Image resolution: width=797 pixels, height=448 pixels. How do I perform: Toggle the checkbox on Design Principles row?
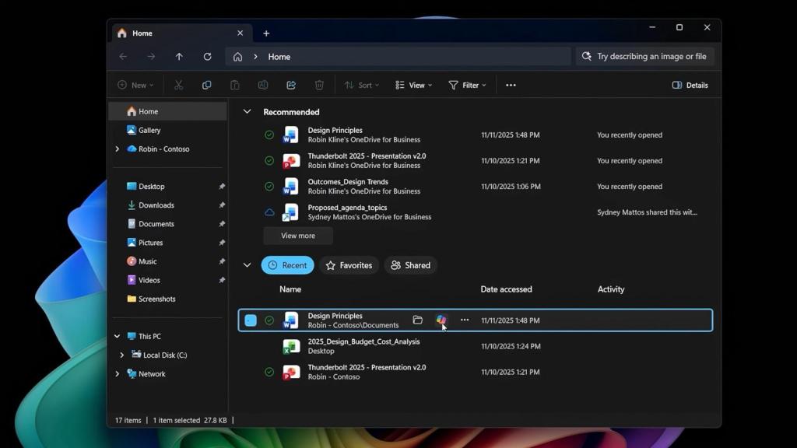click(x=251, y=320)
